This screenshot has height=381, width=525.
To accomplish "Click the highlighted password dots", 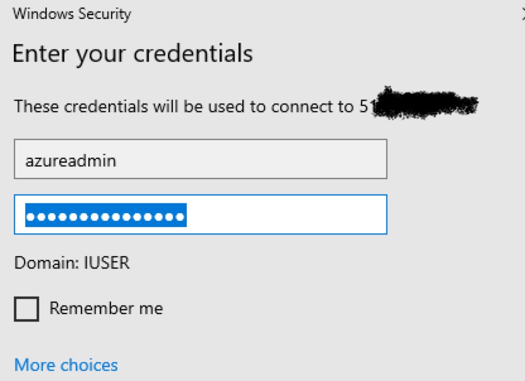I will click(105, 217).
